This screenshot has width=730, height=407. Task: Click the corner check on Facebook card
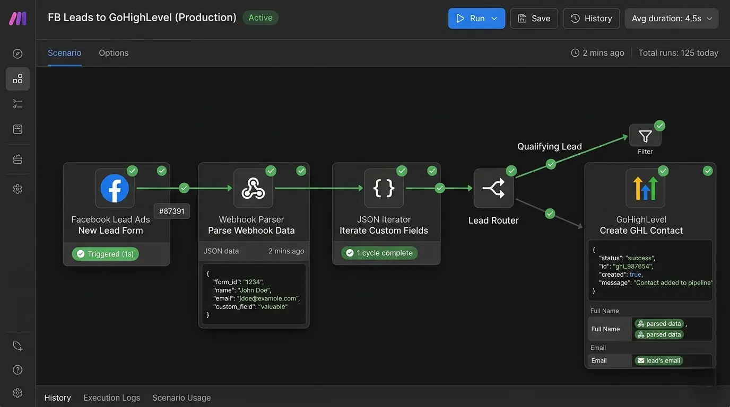point(162,171)
